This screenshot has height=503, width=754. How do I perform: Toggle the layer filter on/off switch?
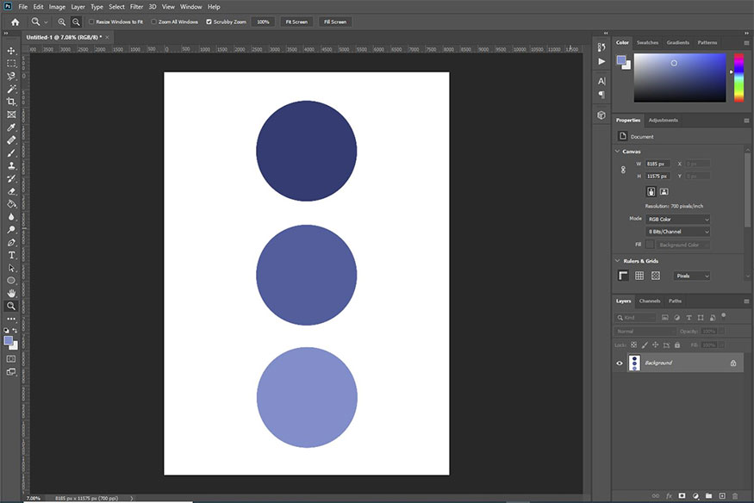pos(724,316)
